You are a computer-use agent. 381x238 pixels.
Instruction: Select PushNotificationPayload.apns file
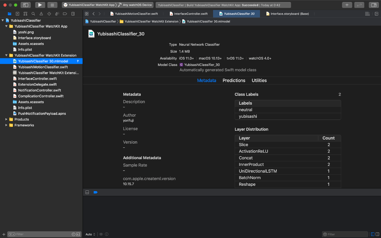[42, 113]
